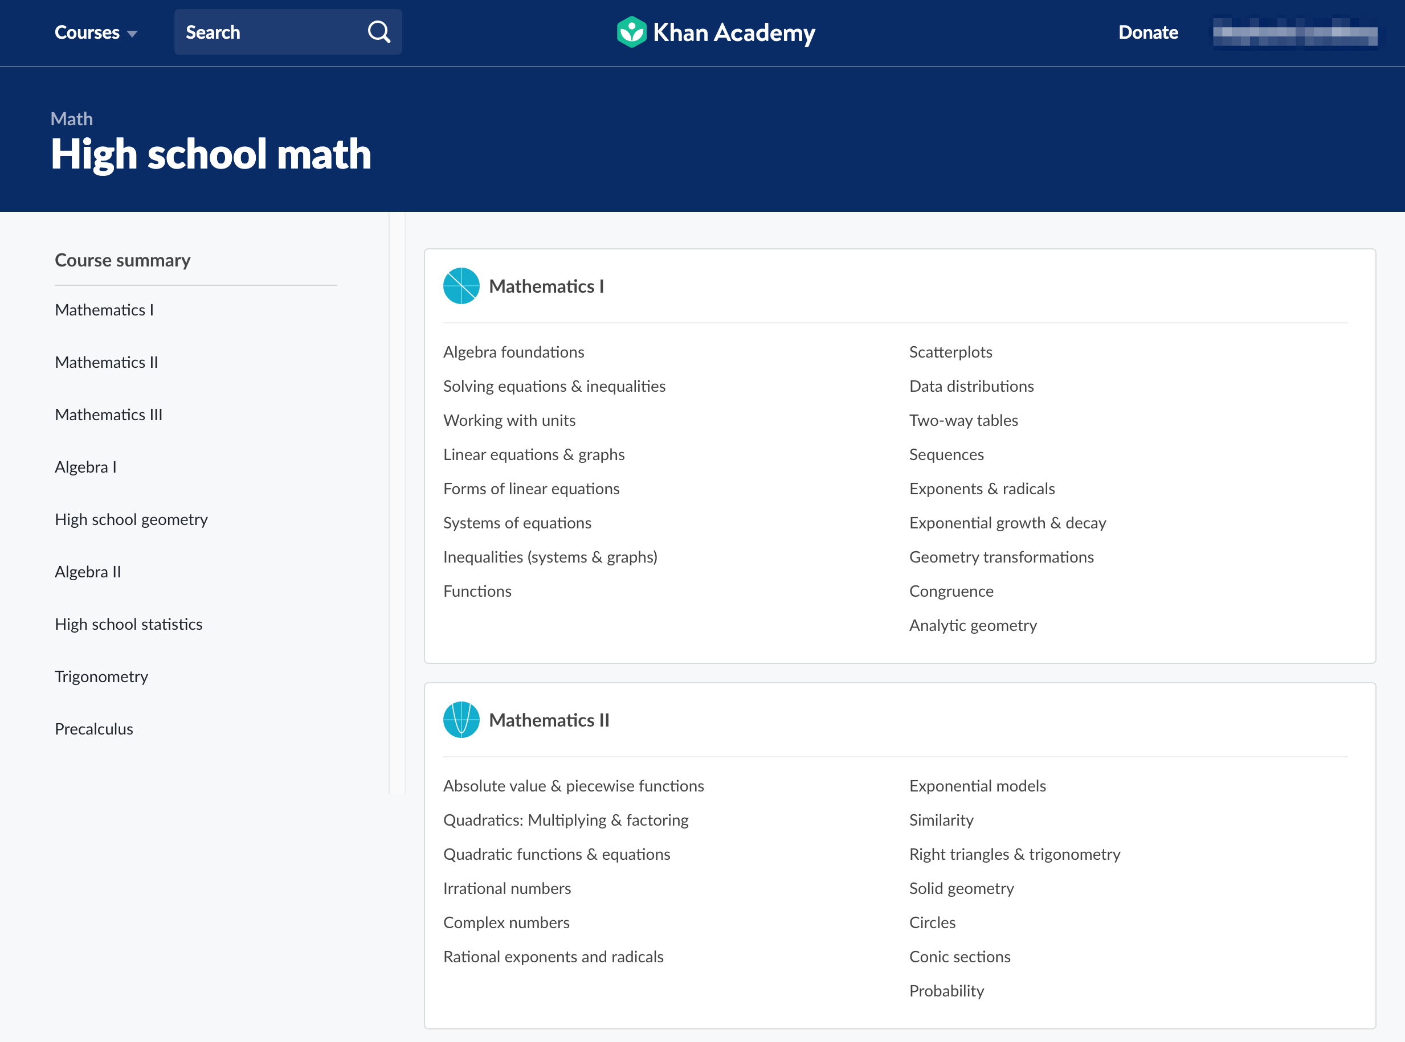Open Quadratic functions & equations
The image size is (1405, 1042).
(557, 854)
